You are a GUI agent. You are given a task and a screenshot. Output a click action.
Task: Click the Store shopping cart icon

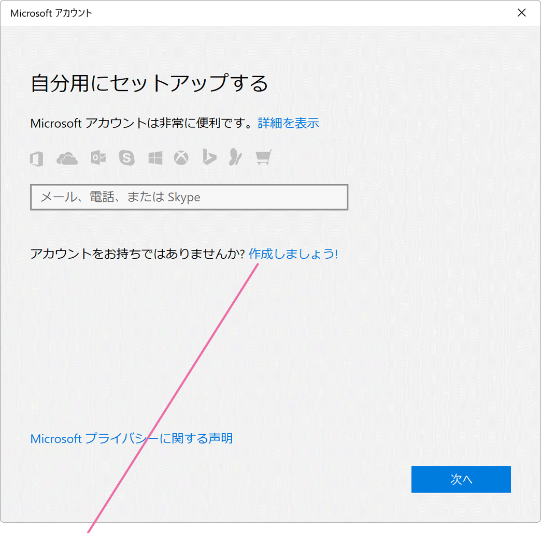pos(264,157)
